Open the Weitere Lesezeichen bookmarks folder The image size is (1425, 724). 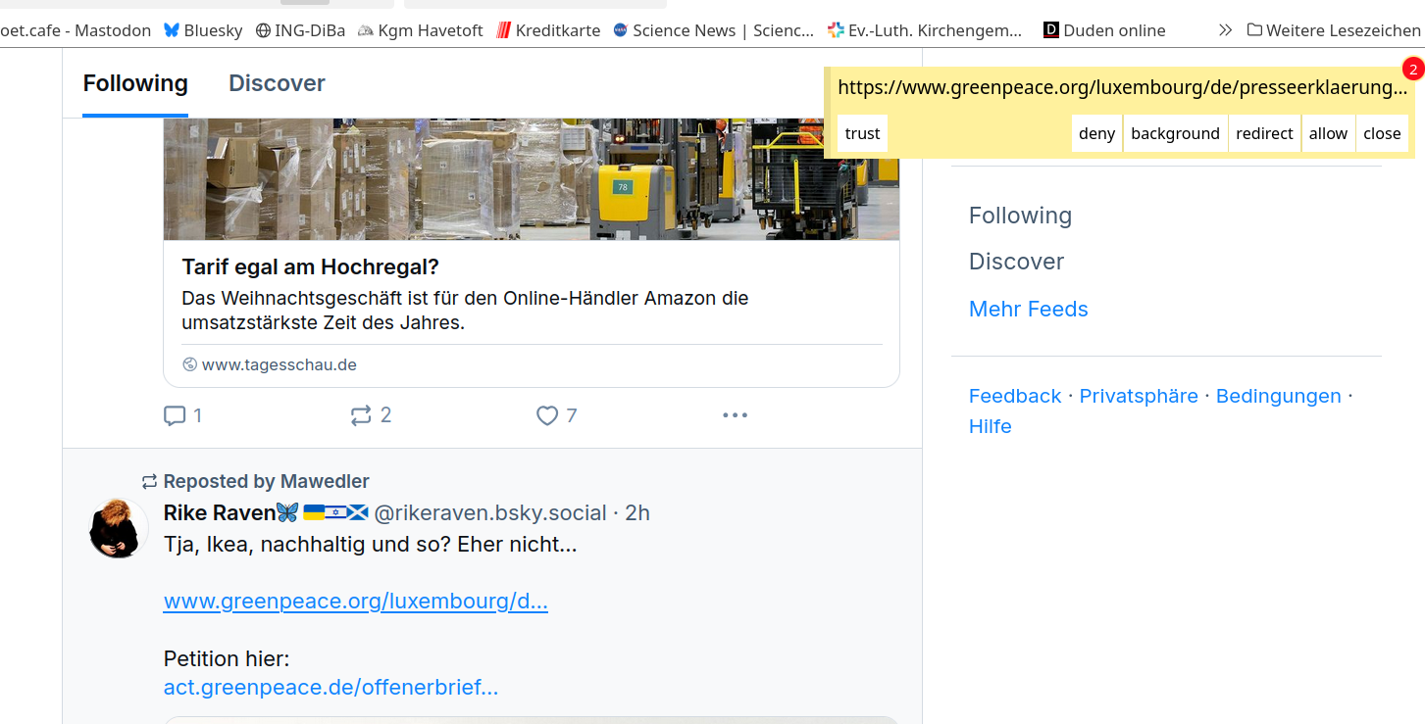click(x=1334, y=30)
